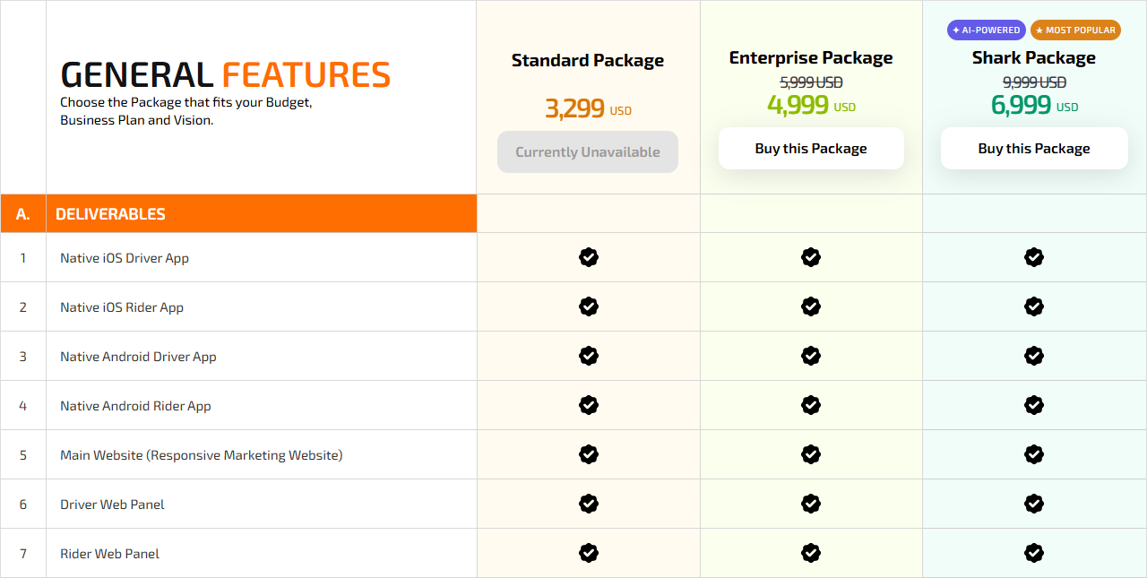
Task: Select the Shark Package checkmark for Native iOS Rider App
Action: tap(1034, 306)
